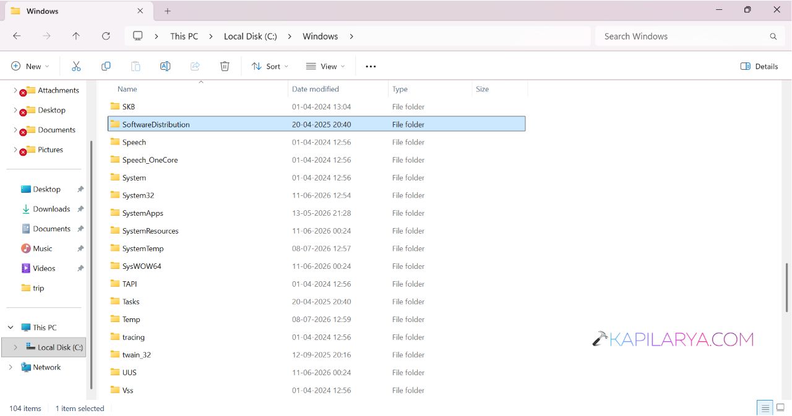Click Windows in the address bar

coord(321,36)
